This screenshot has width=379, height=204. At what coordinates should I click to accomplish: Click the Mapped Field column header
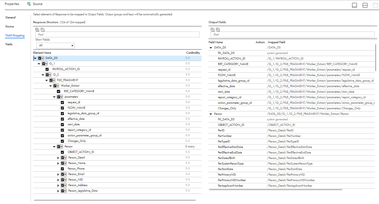[x=276, y=42]
